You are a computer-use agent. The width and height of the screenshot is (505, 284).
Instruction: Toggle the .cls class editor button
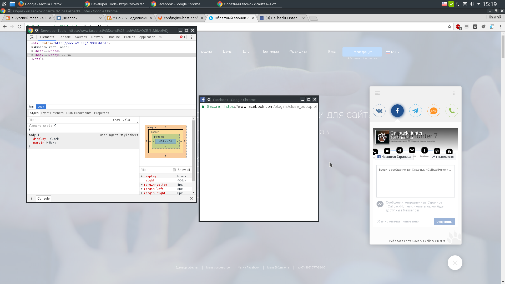pyautogui.click(x=127, y=120)
